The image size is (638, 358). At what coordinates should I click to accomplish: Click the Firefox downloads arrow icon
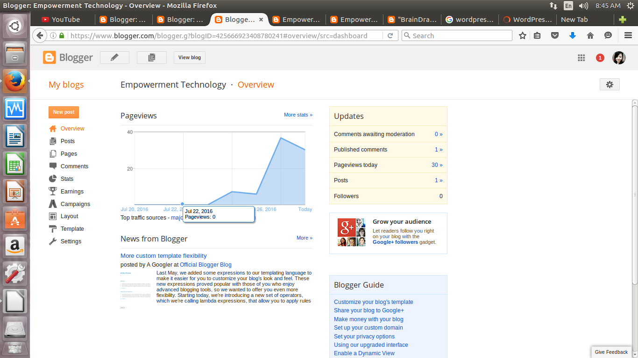coord(573,35)
